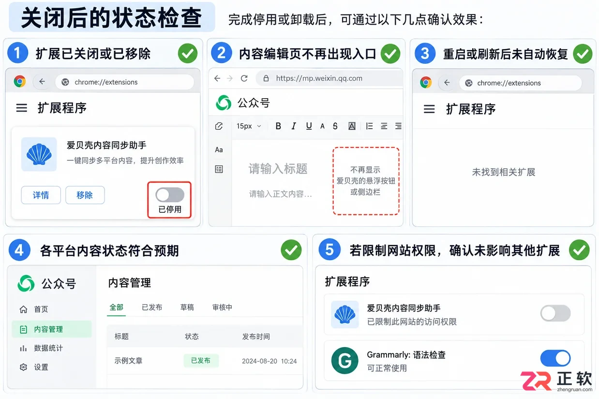Select right alignment in the editor toolbar
Screen dimensions: 599x399
click(x=398, y=126)
